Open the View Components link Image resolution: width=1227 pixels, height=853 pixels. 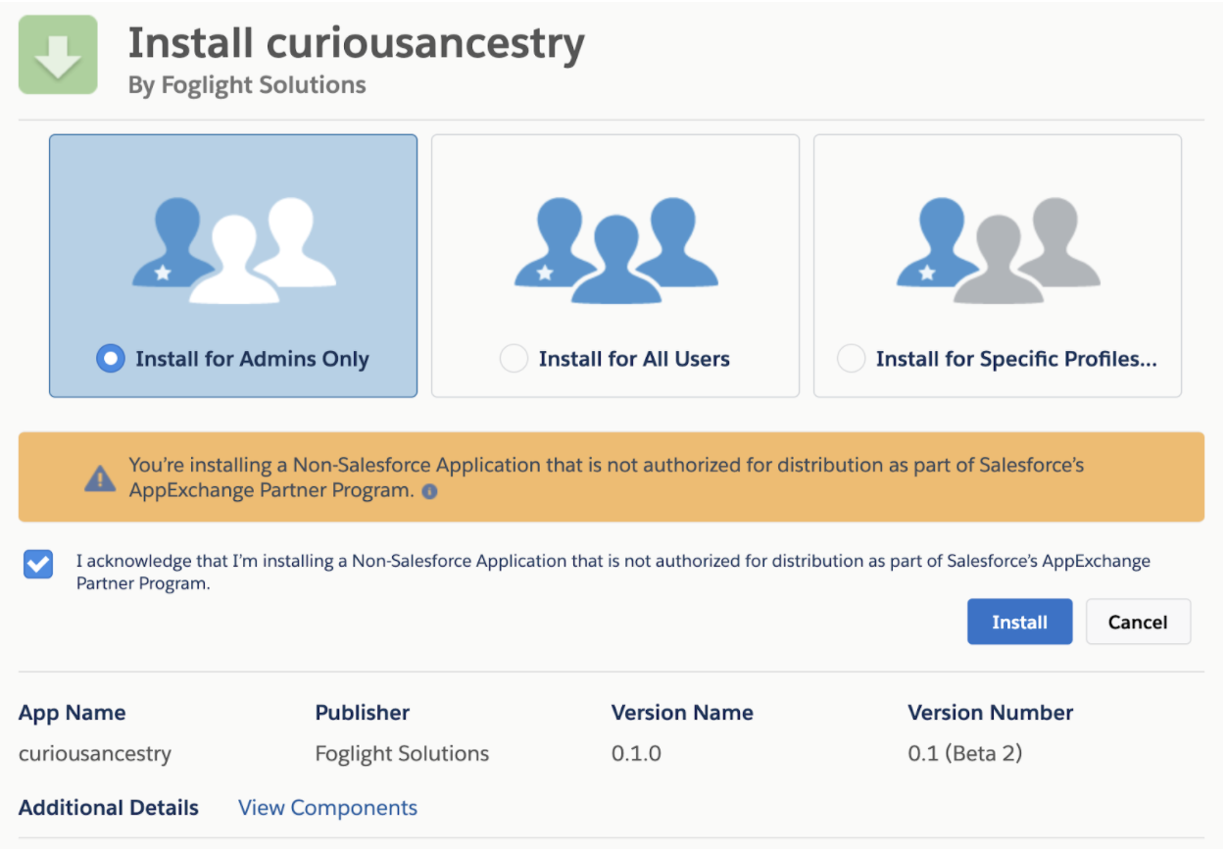coord(328,808)
